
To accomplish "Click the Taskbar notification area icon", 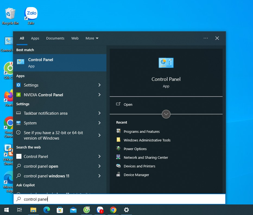I will pyautogui.click(x=18, y=113).
